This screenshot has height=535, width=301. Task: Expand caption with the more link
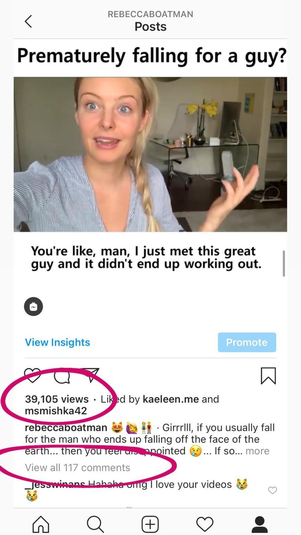click(258, 451)
